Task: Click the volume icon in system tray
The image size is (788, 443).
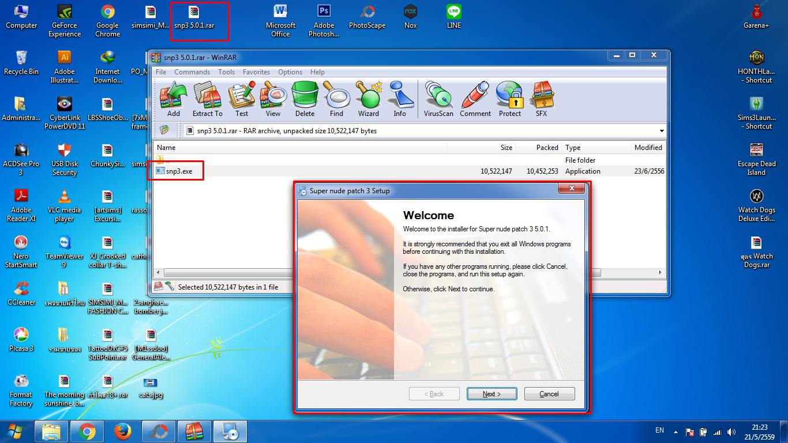Action: pos(731,432)
